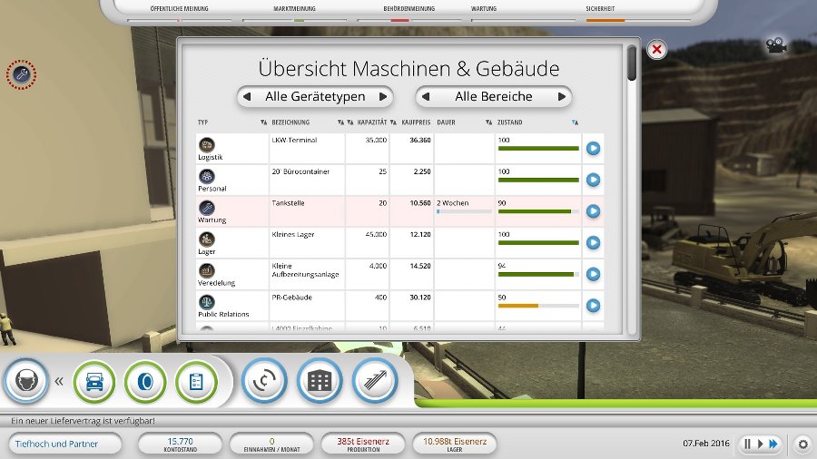817x459 pixels.
Task: Click the camera icon at top right
Action: (x=774, y=46)
